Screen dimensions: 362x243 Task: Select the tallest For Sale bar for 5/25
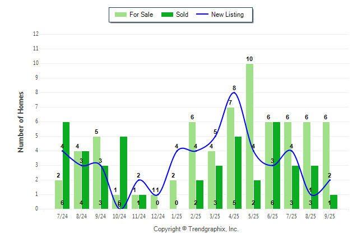[x=249, y=136]
